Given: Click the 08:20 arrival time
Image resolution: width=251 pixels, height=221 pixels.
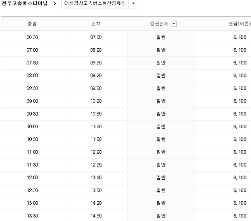Looking at the screenshot, I should [x=96, y=50].
